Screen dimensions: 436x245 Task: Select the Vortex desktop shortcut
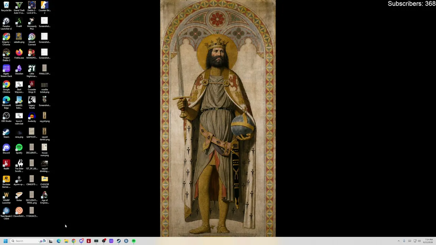coord(19,196)
